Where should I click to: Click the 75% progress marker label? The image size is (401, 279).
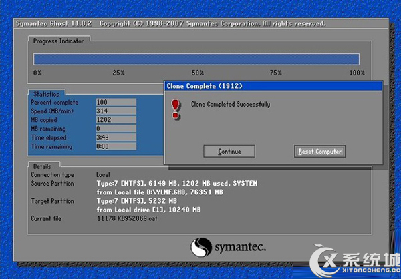(x=275, y=73)
